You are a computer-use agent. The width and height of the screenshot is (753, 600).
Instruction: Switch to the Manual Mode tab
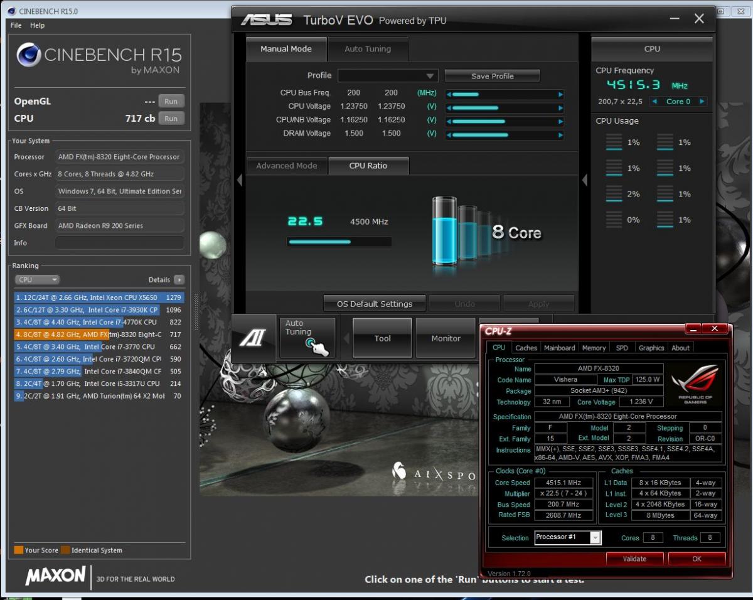pos(286,49)
